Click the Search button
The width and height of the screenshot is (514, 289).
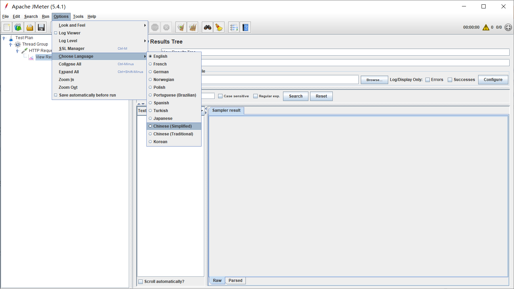296,96
